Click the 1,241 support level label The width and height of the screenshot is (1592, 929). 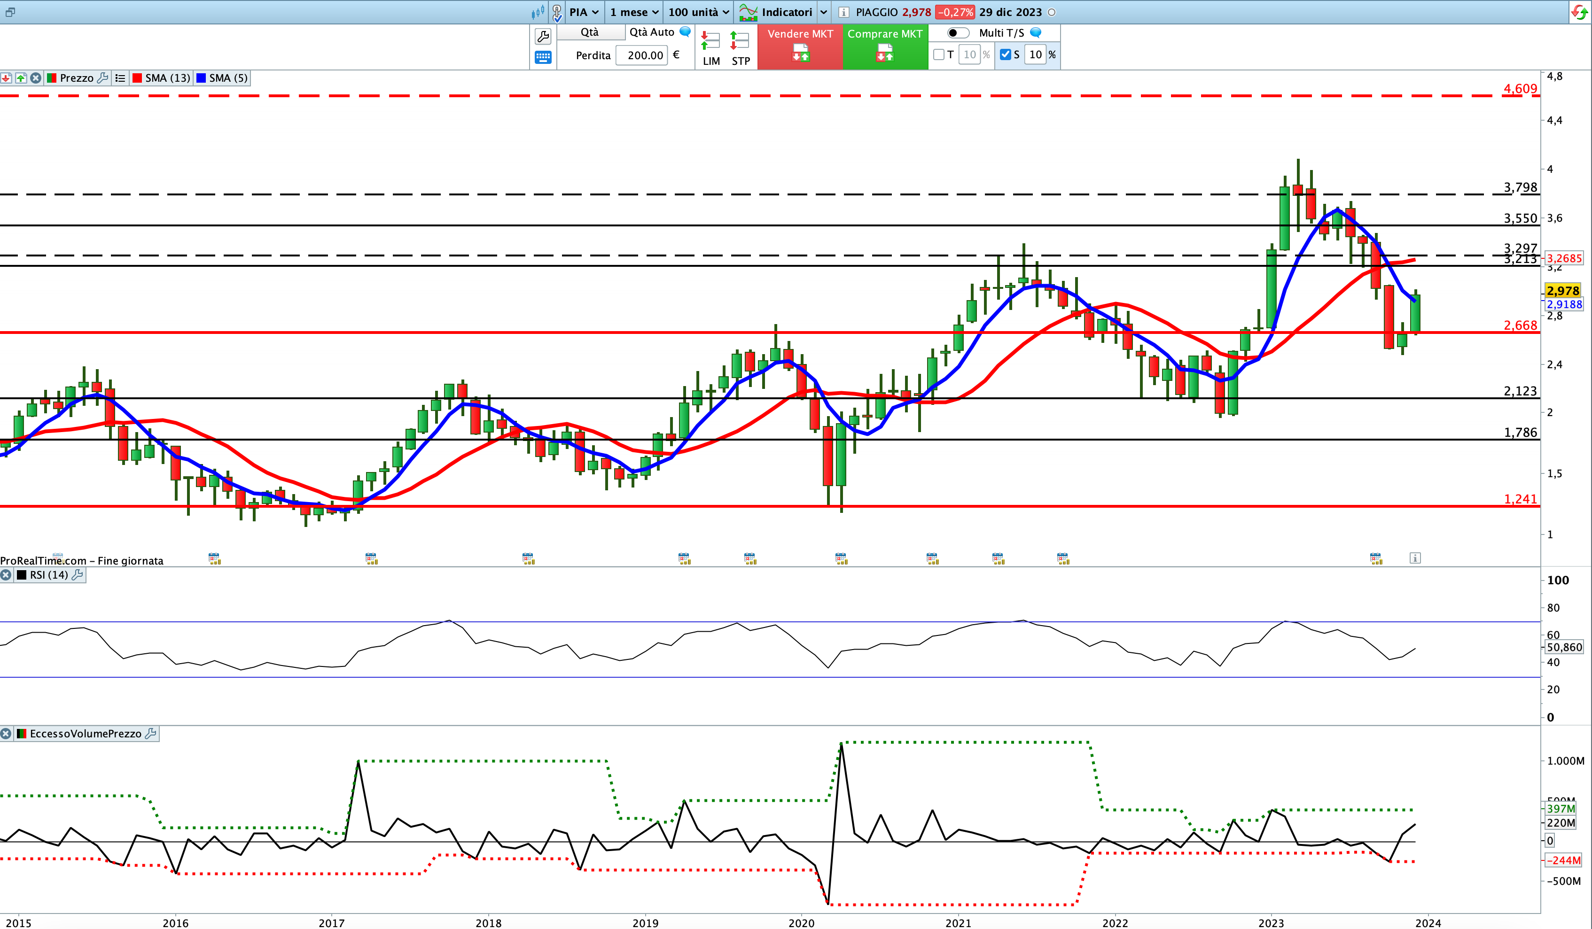(1520, 499)
